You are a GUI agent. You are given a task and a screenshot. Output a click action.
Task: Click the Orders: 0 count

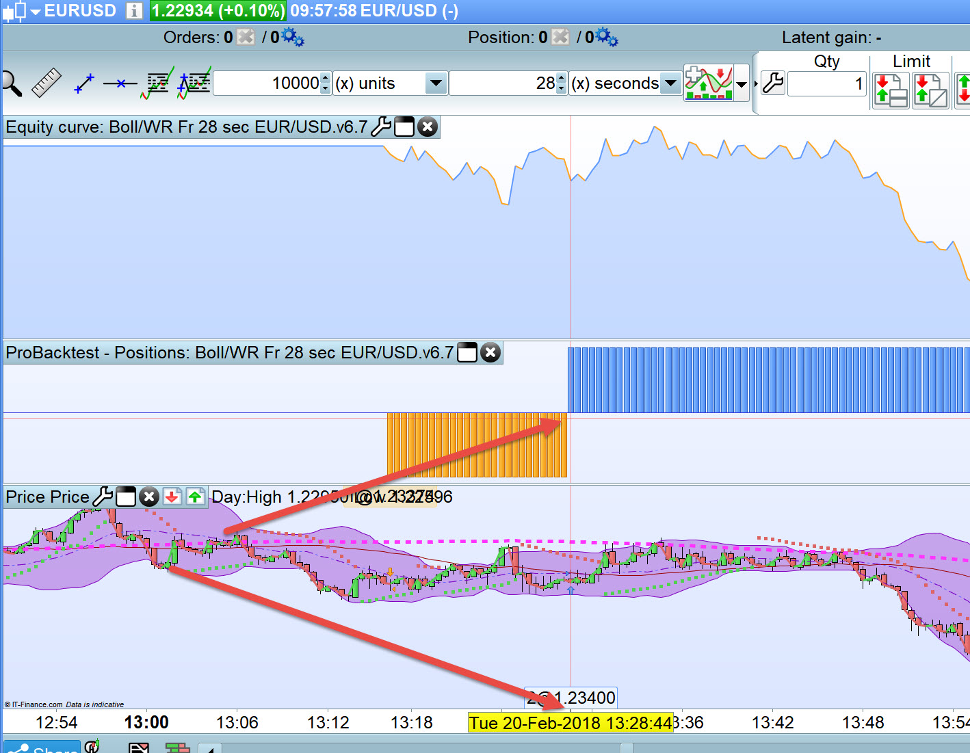pos(198,38)
